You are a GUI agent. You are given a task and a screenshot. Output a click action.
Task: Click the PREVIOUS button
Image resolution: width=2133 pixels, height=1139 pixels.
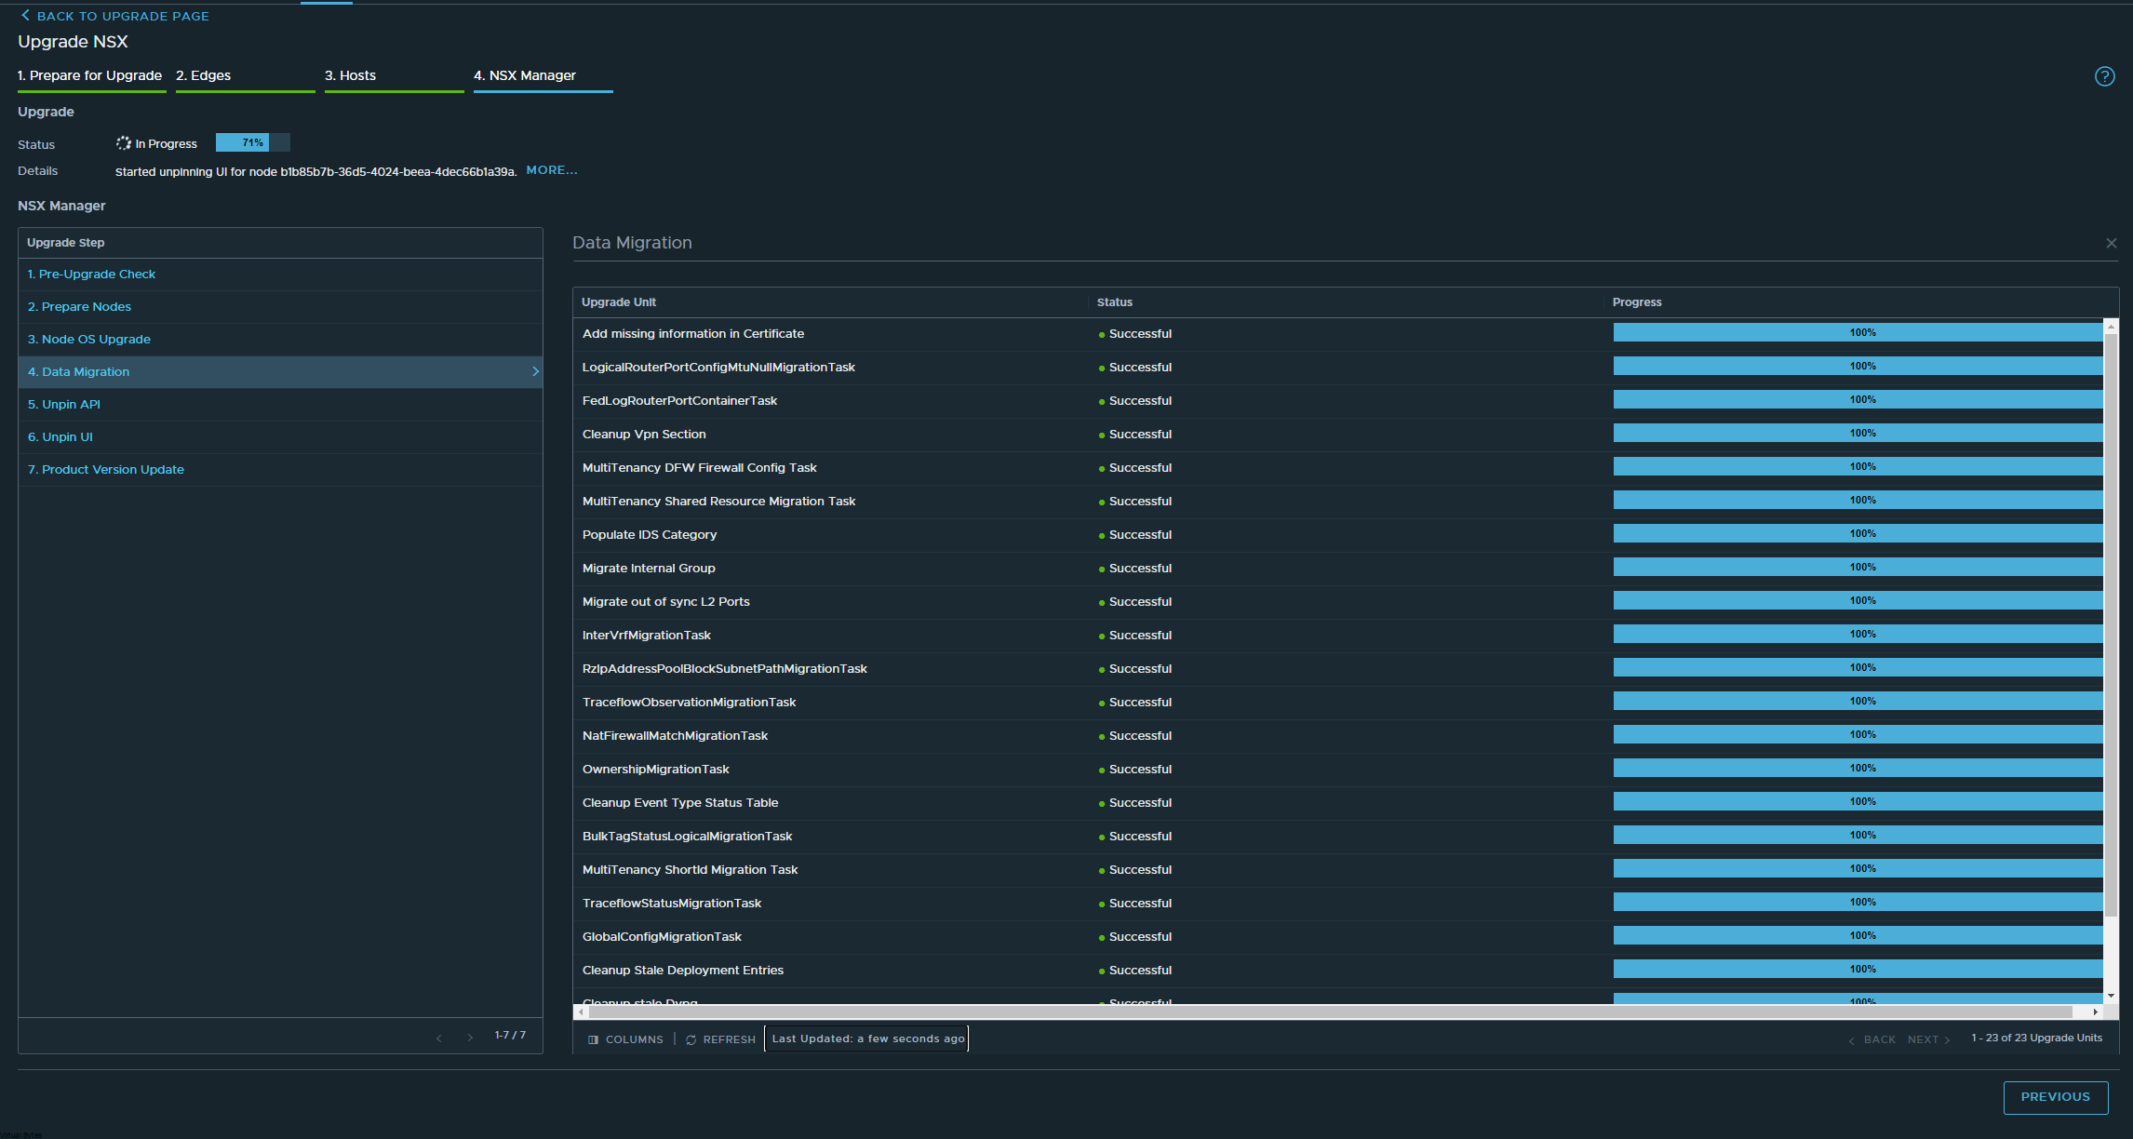click(x=2055, y=1097)
